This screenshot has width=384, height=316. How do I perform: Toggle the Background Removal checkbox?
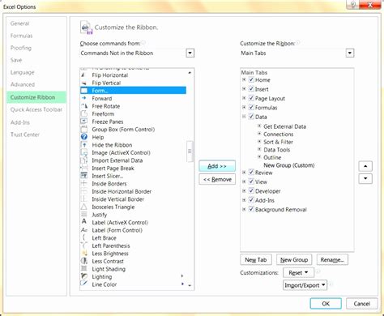(x=251, y=209)
